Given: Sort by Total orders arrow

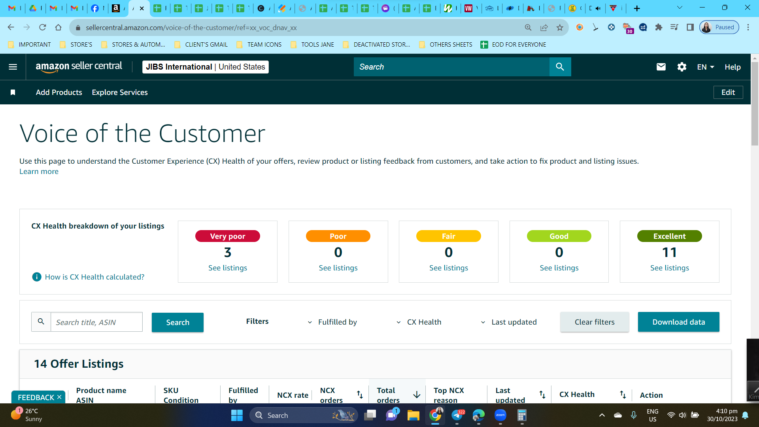Looking at the screenshot, I should click(x=417, y=395).
